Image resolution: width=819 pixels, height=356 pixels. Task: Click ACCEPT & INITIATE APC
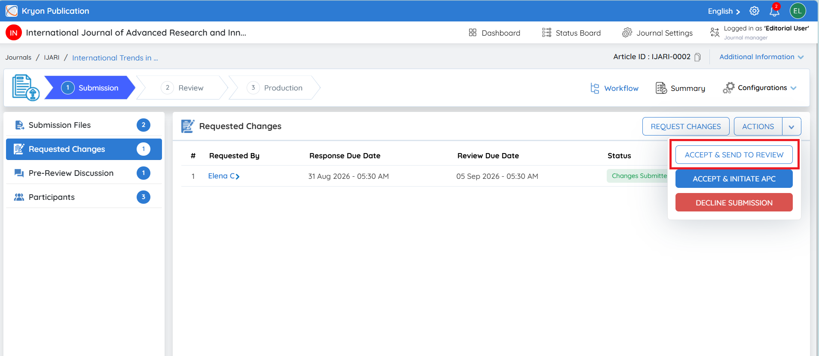tap(734, 179)
